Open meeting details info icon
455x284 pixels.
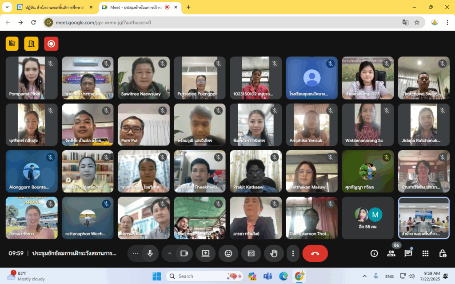(x=374, y=253)
